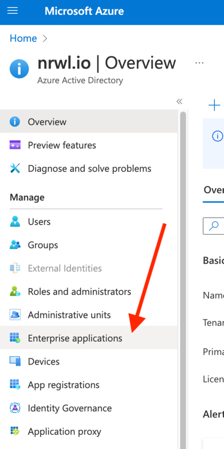Click the breadcrumb chevron after Home
The width and height of the screenshot is (224, 449).
45,39
